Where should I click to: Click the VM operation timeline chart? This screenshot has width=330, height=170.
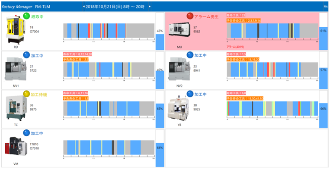(109, 148)
